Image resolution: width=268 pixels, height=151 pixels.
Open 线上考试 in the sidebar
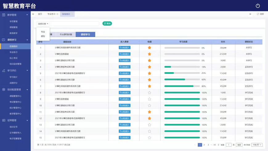pos(14,58)
